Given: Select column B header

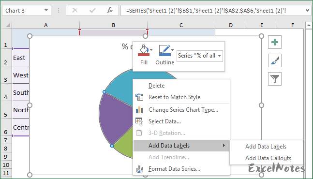Looking at the screenshot, I should (x=113, y=25).
